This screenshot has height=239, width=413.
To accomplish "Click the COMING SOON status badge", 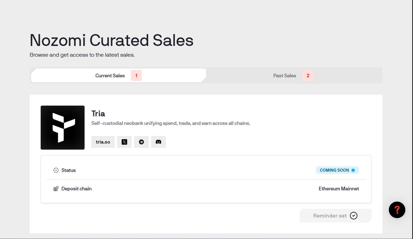I will pos(337,170).
